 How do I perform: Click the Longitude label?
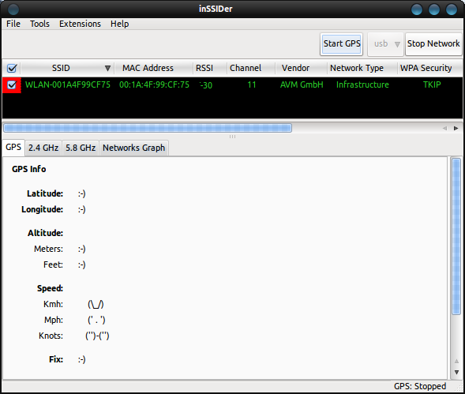(42, 209)
